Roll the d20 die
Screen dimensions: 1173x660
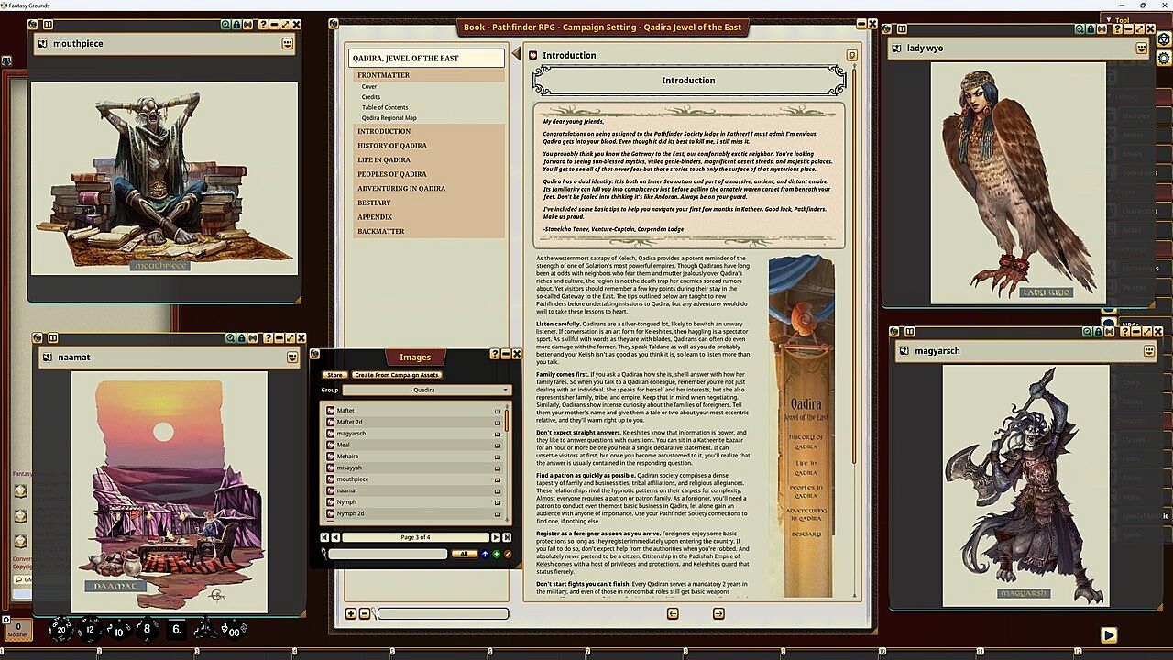pyautogui.click(x=62, y=629)
